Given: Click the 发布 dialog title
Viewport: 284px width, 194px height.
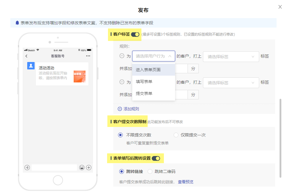Looking at the screenshot, I should pyautogui.click(x=143, y=10).
